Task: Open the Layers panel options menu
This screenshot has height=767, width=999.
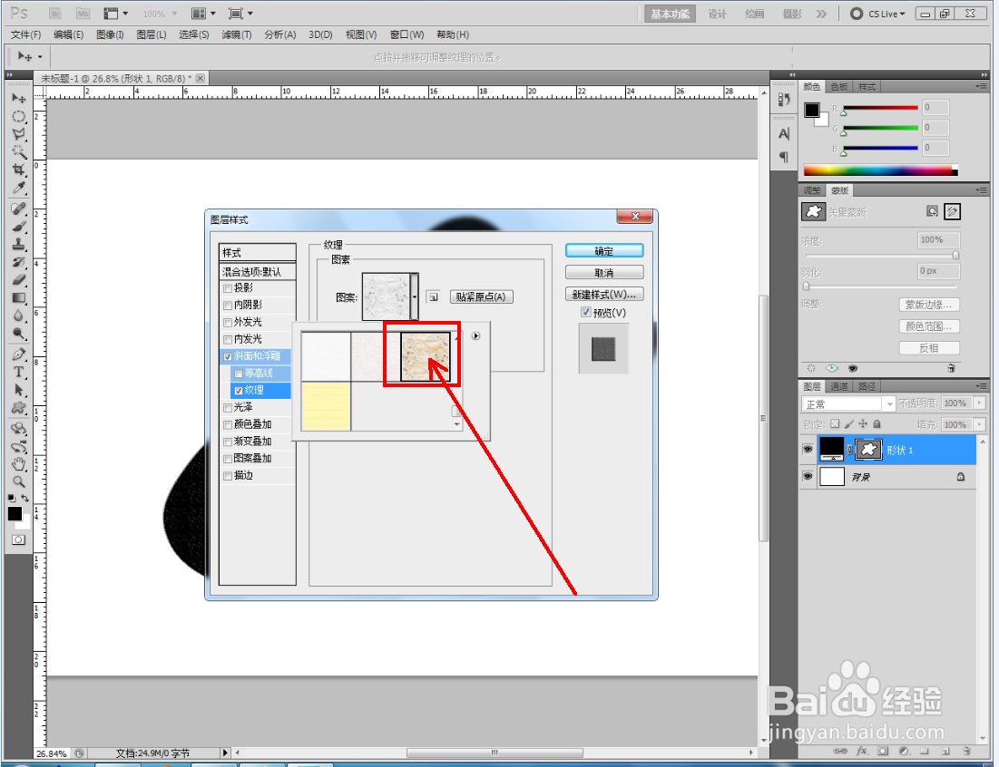Action: tap(981, 386)
